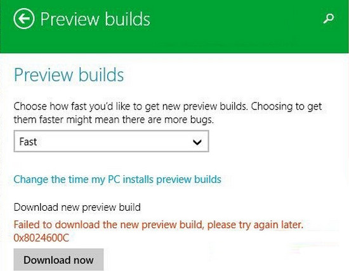This screenshot has width=349, height=271.
Task: Click blank white area right of Download now
Action: (223, 260)
